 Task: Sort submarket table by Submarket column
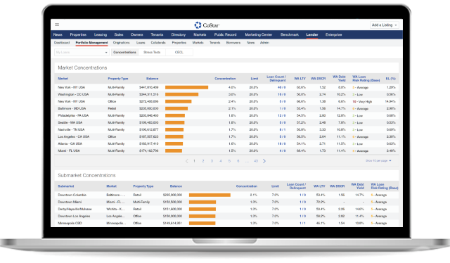(x=66, y=186)
